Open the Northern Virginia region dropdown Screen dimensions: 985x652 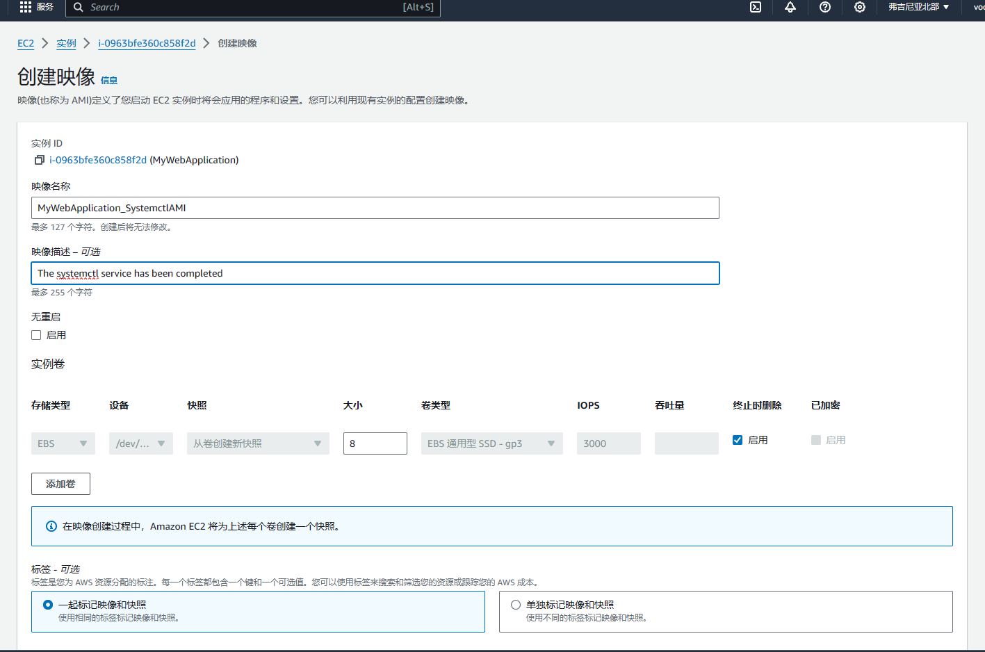(918, 7)
